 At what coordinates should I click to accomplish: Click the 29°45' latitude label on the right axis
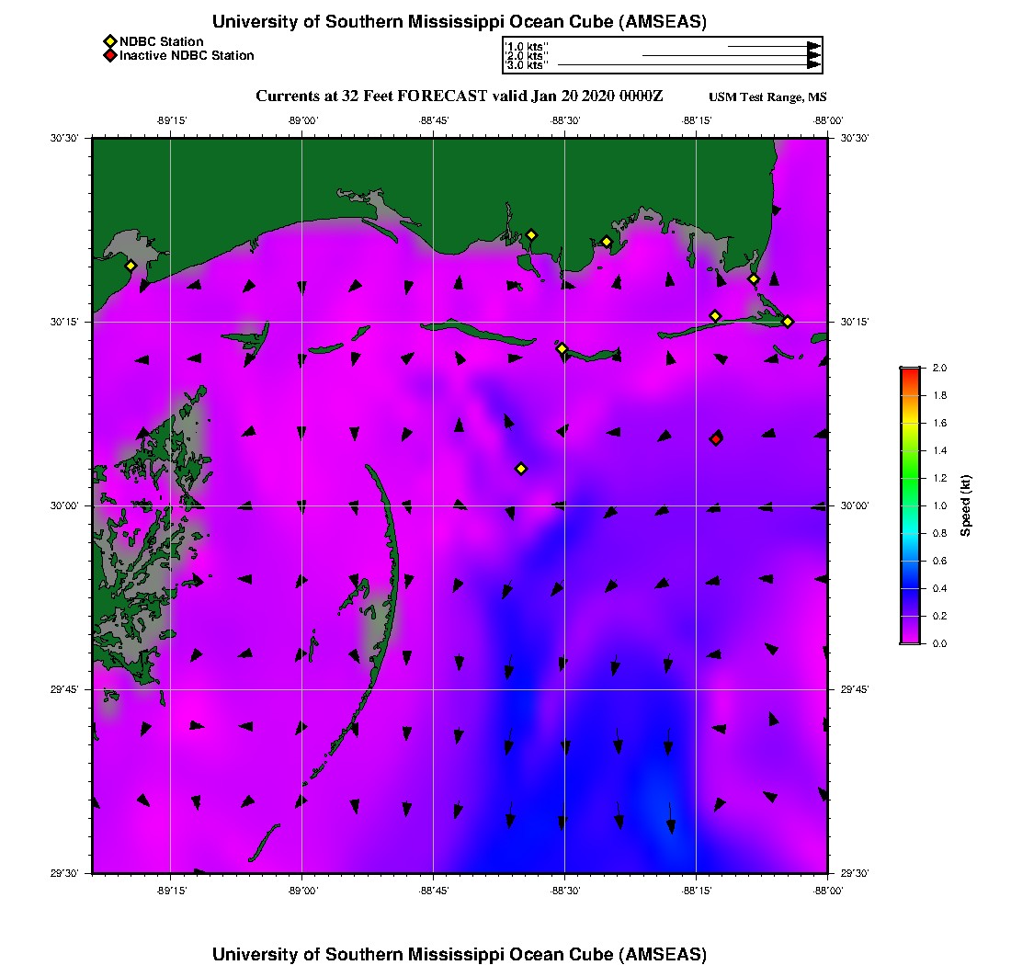(x=855, y=689)
